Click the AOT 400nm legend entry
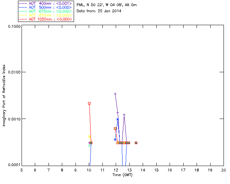 [x=45, y=3]
